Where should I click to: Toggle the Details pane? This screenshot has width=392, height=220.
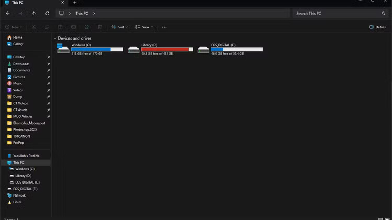click(377, 27)
